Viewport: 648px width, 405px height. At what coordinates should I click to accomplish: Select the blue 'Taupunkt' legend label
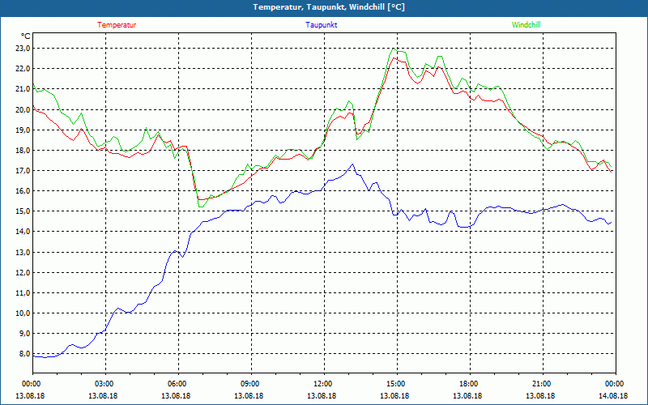pos(321,25)
